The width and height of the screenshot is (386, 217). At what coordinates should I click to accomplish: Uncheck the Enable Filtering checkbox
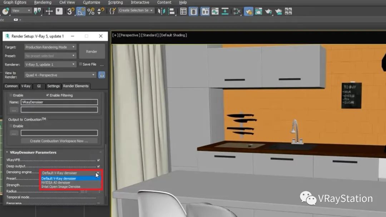pyautogui.click(x=48, y=95)
